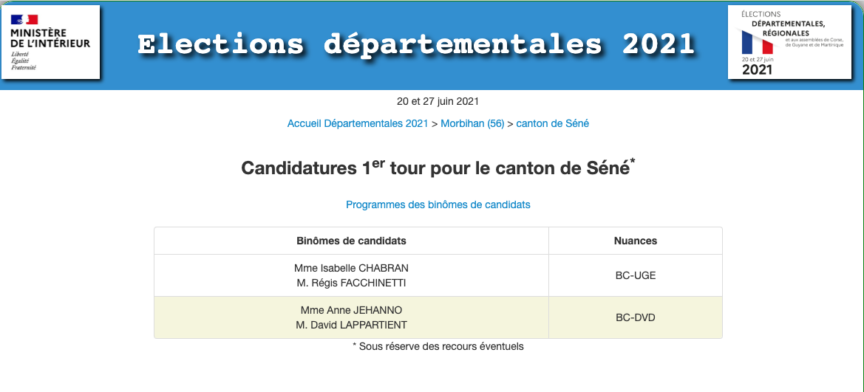The image size is (864, 392).
Task: Click the BC-DVD nuance cell
Action: point(635,317)
